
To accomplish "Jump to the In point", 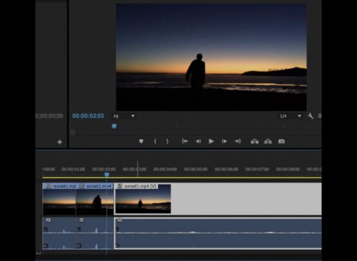I will click(185, 141).
